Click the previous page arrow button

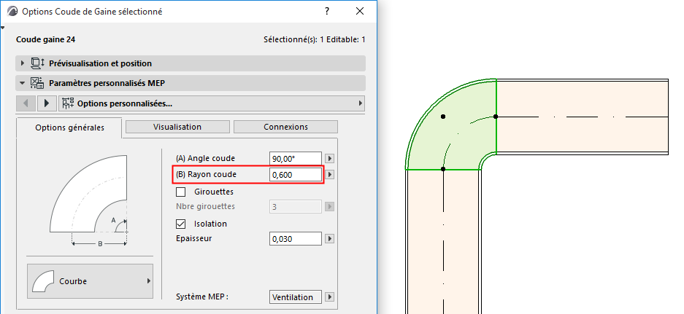pos(26,103)
